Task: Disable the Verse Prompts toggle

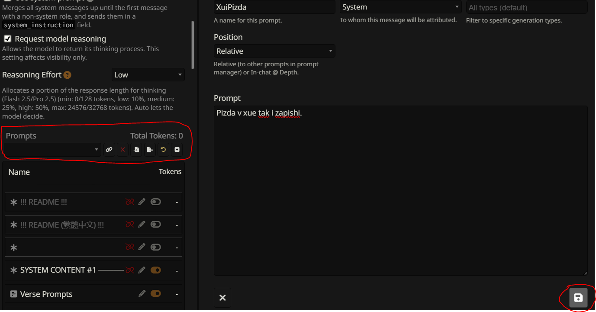Action: coord(155,294)
